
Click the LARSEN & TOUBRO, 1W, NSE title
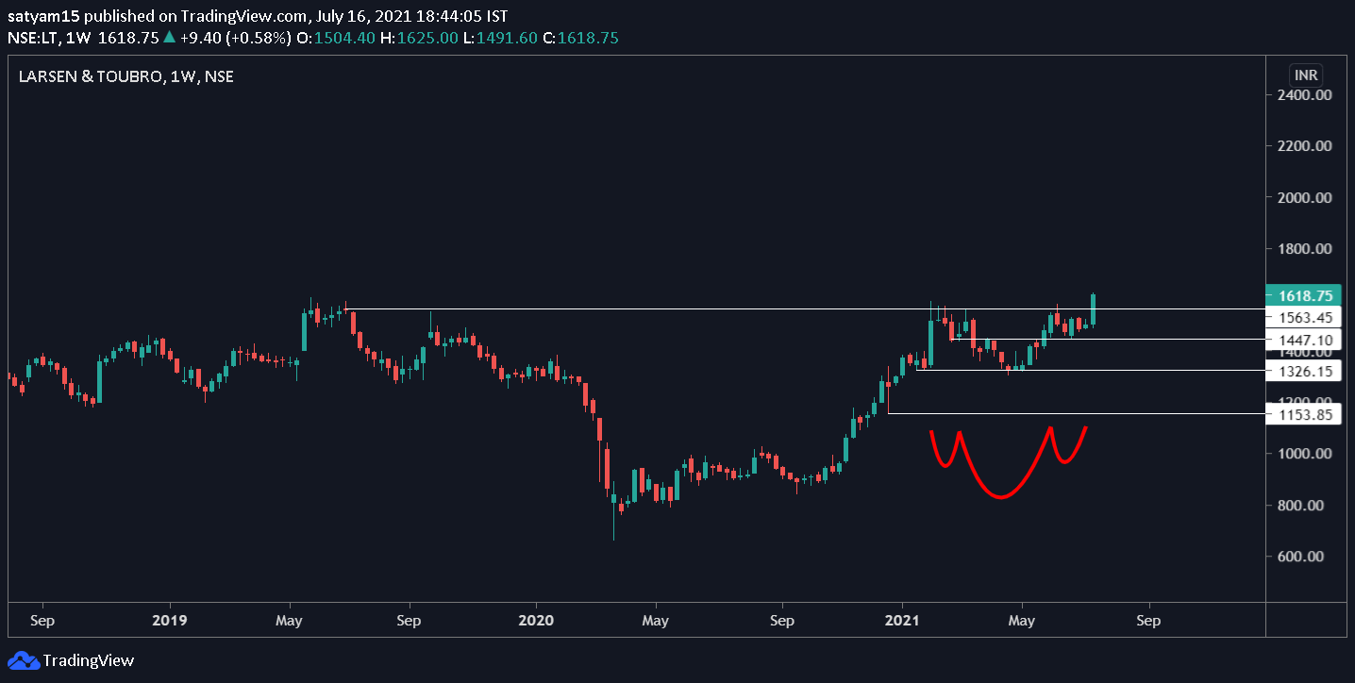pos(126,76)
